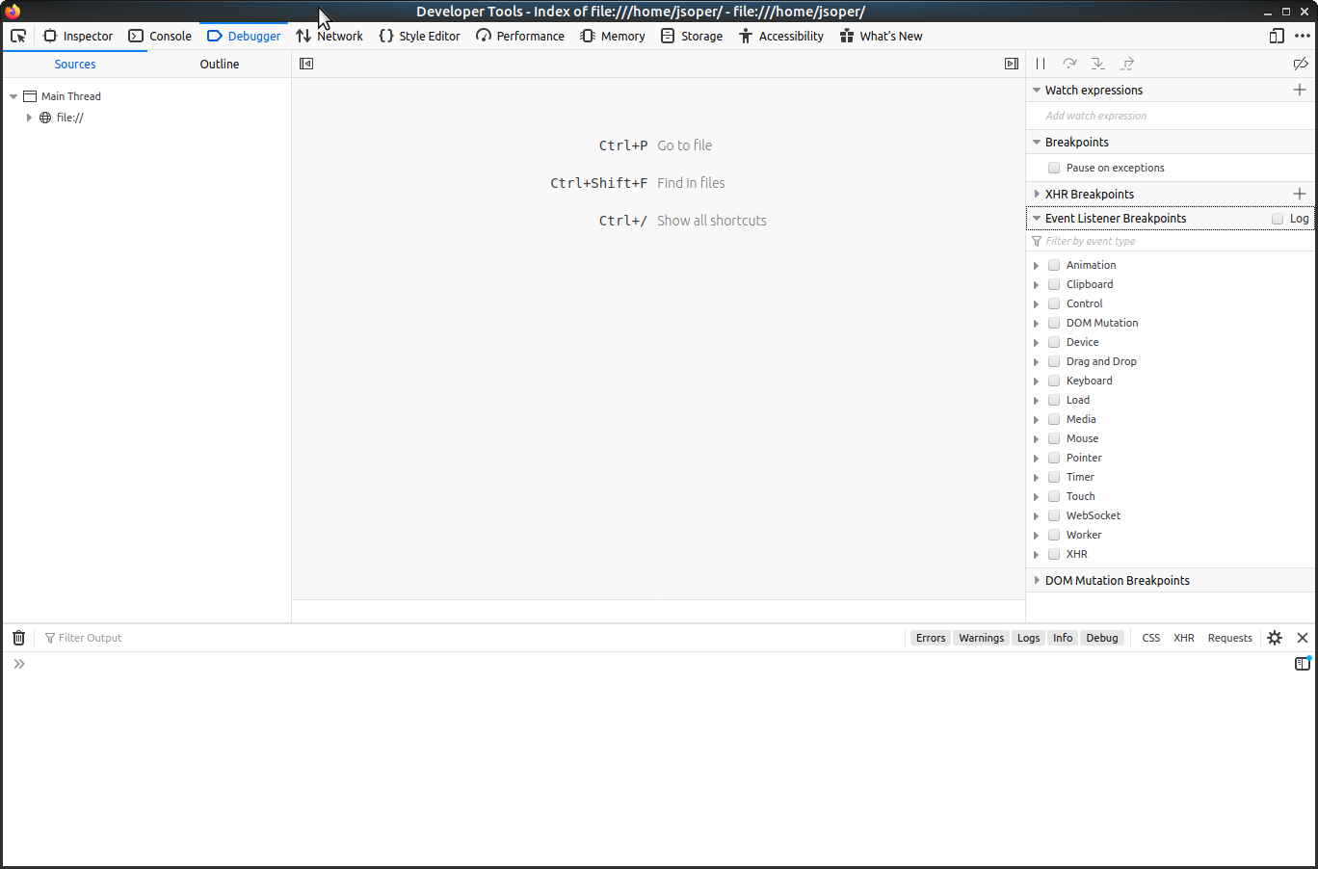Expand the Drag and Drop category arrow

(1037, 362)
